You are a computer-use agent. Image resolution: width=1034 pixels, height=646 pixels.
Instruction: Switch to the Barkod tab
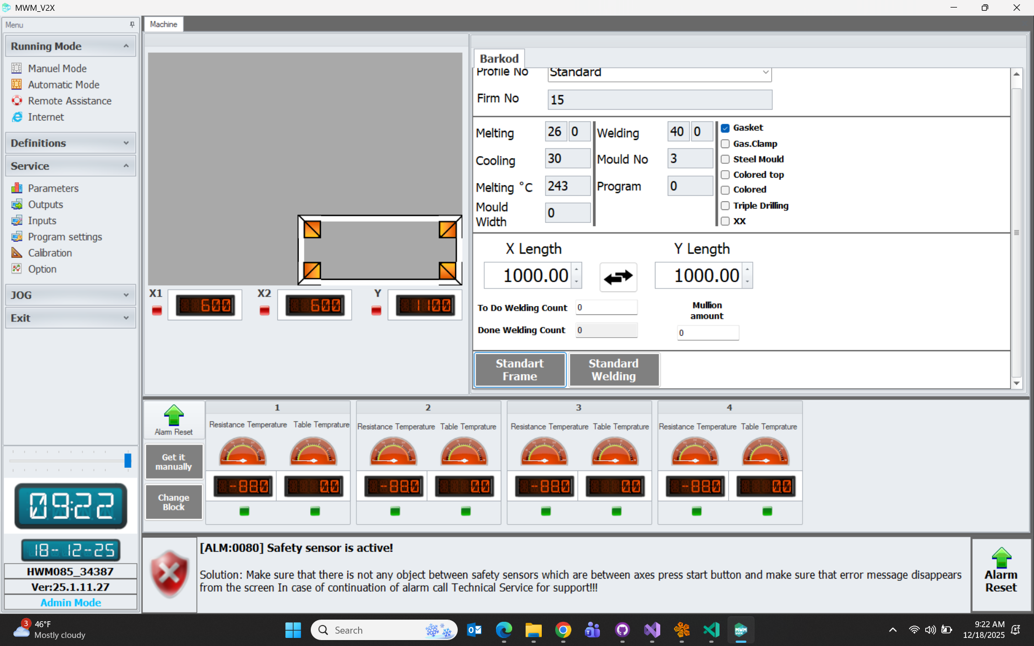coord(499,59)
